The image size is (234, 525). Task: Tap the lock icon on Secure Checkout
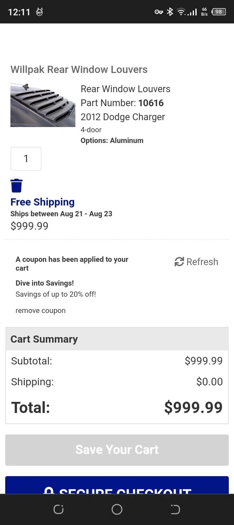(49, 490)
